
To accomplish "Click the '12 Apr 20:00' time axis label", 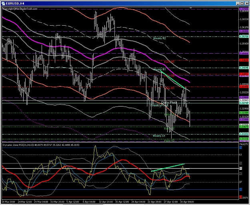I will (105, 202).
